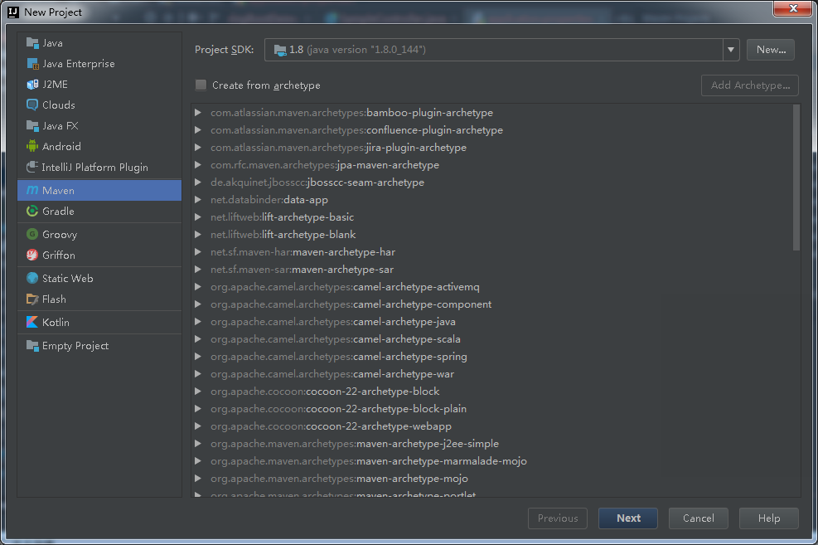This screenshot has width=818, height=545.
Task: Click the Empty Project folder icon
Action: click(x=32, y=346)
